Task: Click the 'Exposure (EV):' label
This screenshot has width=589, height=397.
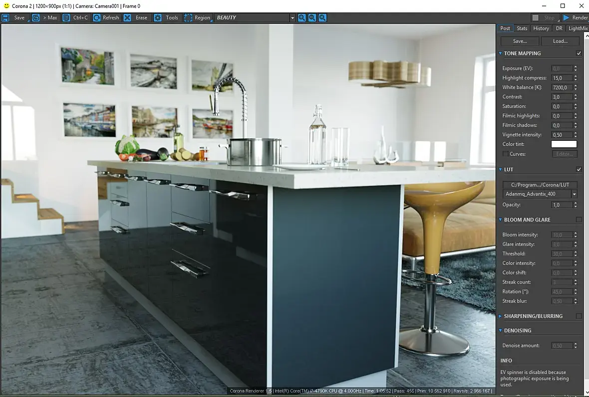Action: (x=517, y=68)
